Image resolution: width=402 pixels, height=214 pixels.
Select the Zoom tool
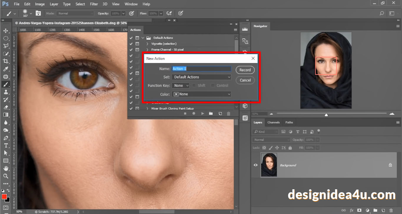(x=6, y=176)
